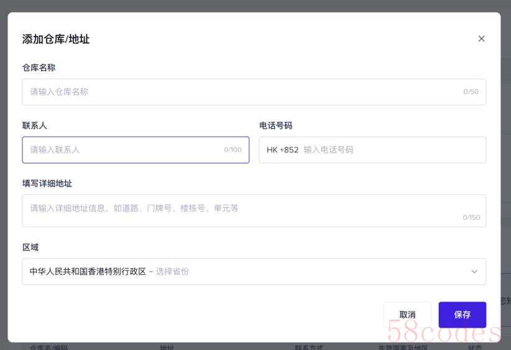Click the chevron arrow in the 区域 selector
The height and width of the screenshot is (350, 511).
point(474,272)
